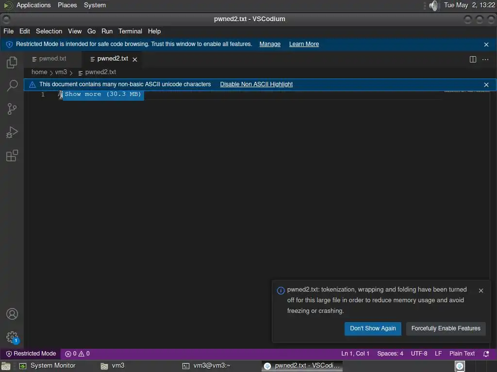Click the Don't Show Again button
This screenshot has width=497, height=372.
click(373, 329)
